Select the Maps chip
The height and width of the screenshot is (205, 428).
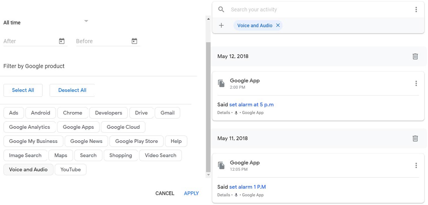(61, 156)
